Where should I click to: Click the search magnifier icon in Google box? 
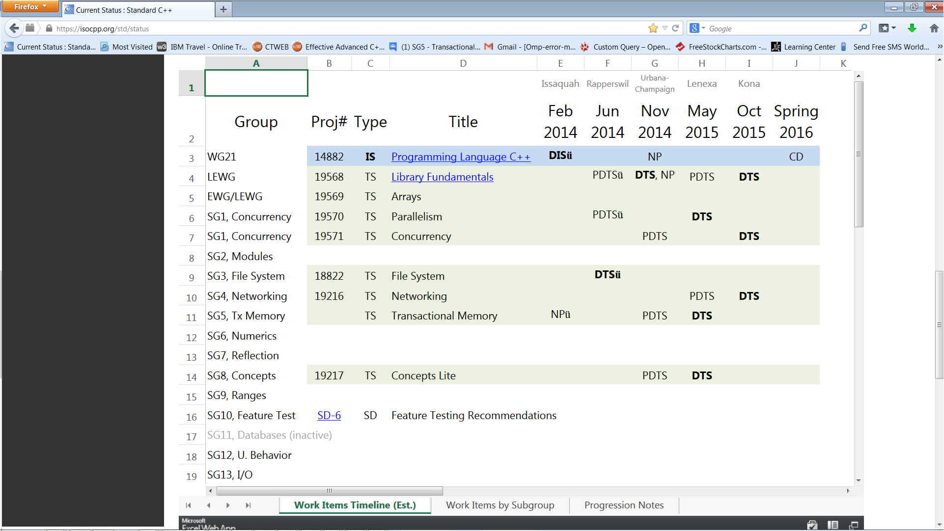click(x=863, y=28)
